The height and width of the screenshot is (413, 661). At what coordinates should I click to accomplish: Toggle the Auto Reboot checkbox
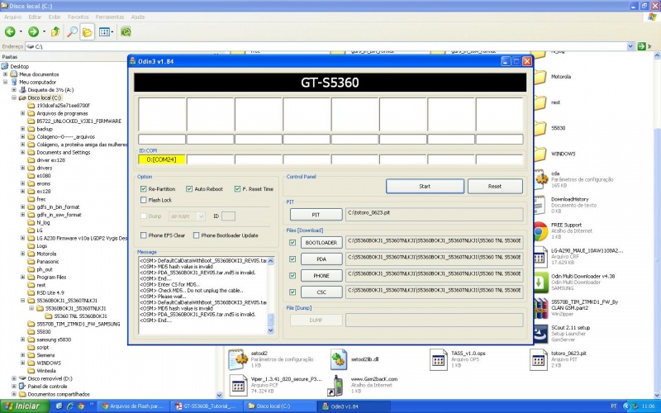(x=189, y=189)
